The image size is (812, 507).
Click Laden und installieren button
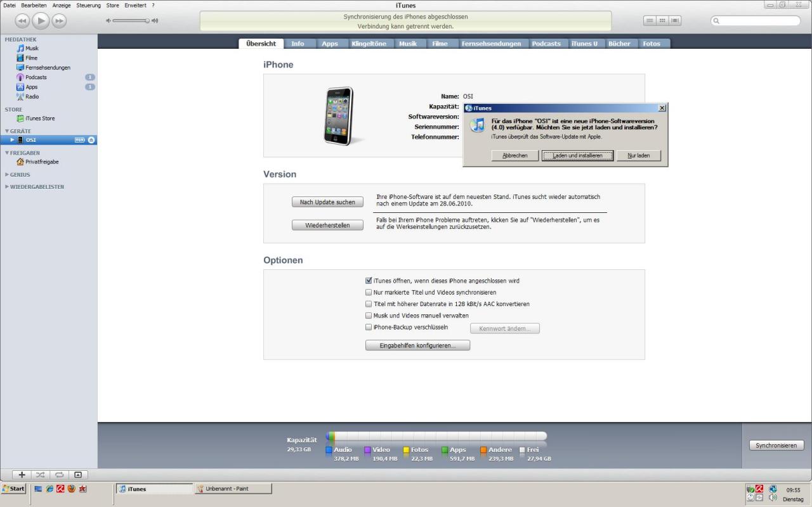point(577,155)
